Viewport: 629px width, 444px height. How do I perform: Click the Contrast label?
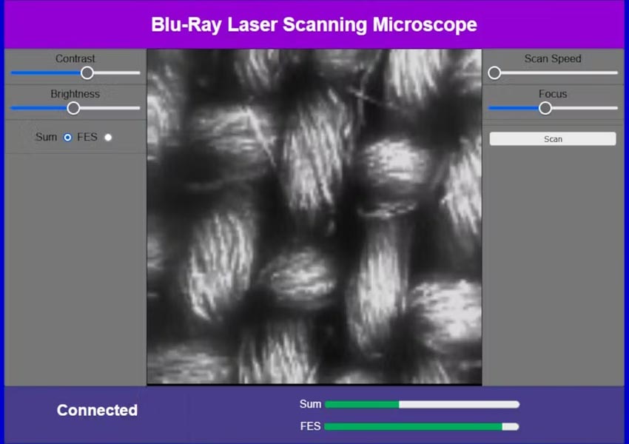pos(75,58)
